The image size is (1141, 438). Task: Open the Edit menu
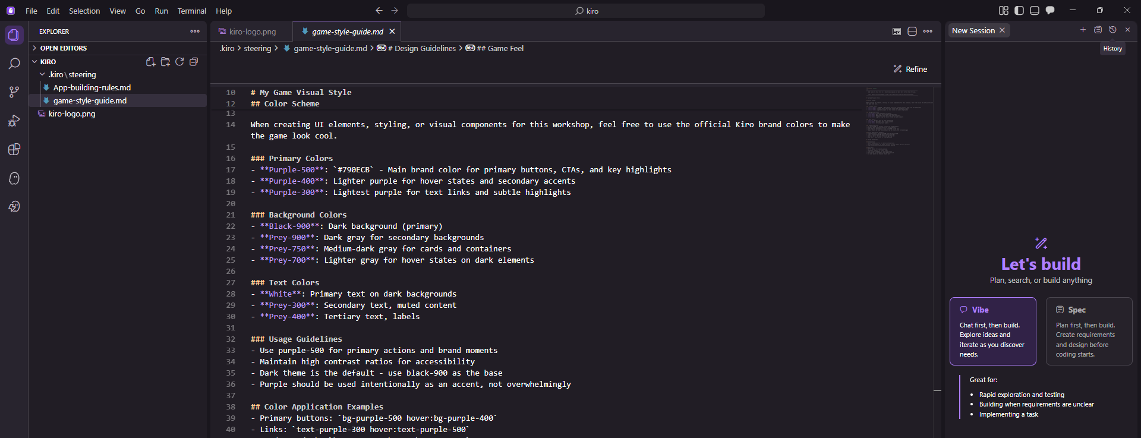point(53,11)
